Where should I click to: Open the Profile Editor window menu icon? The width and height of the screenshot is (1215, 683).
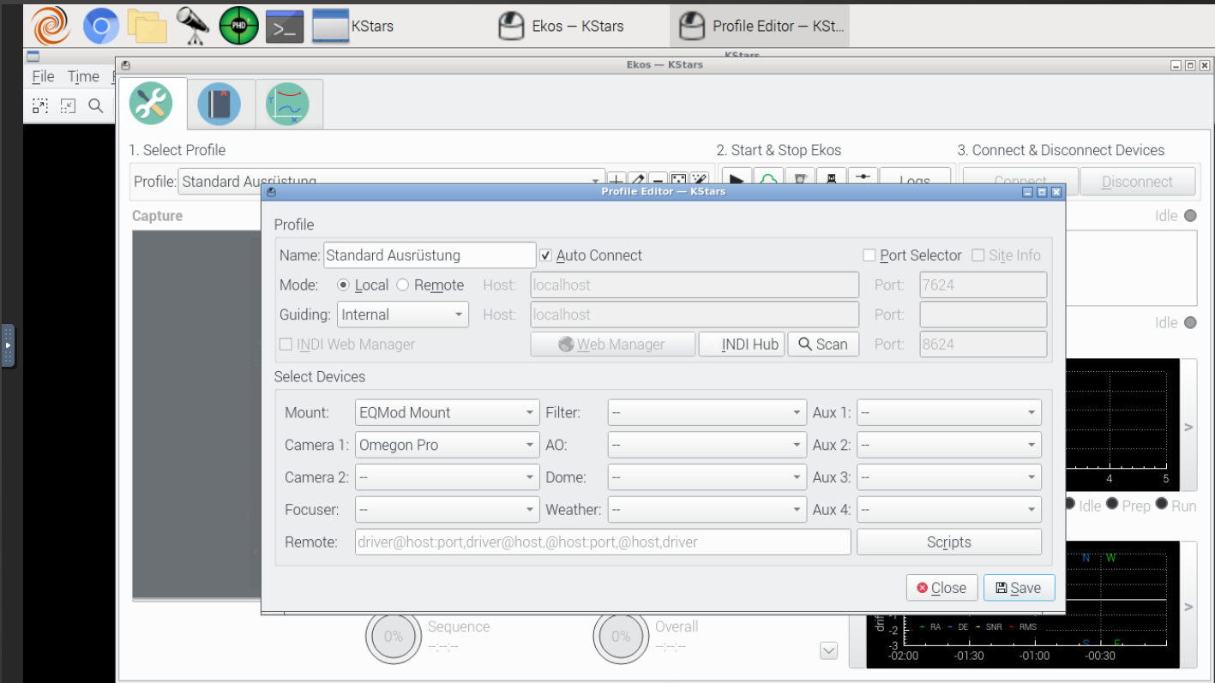271,192
